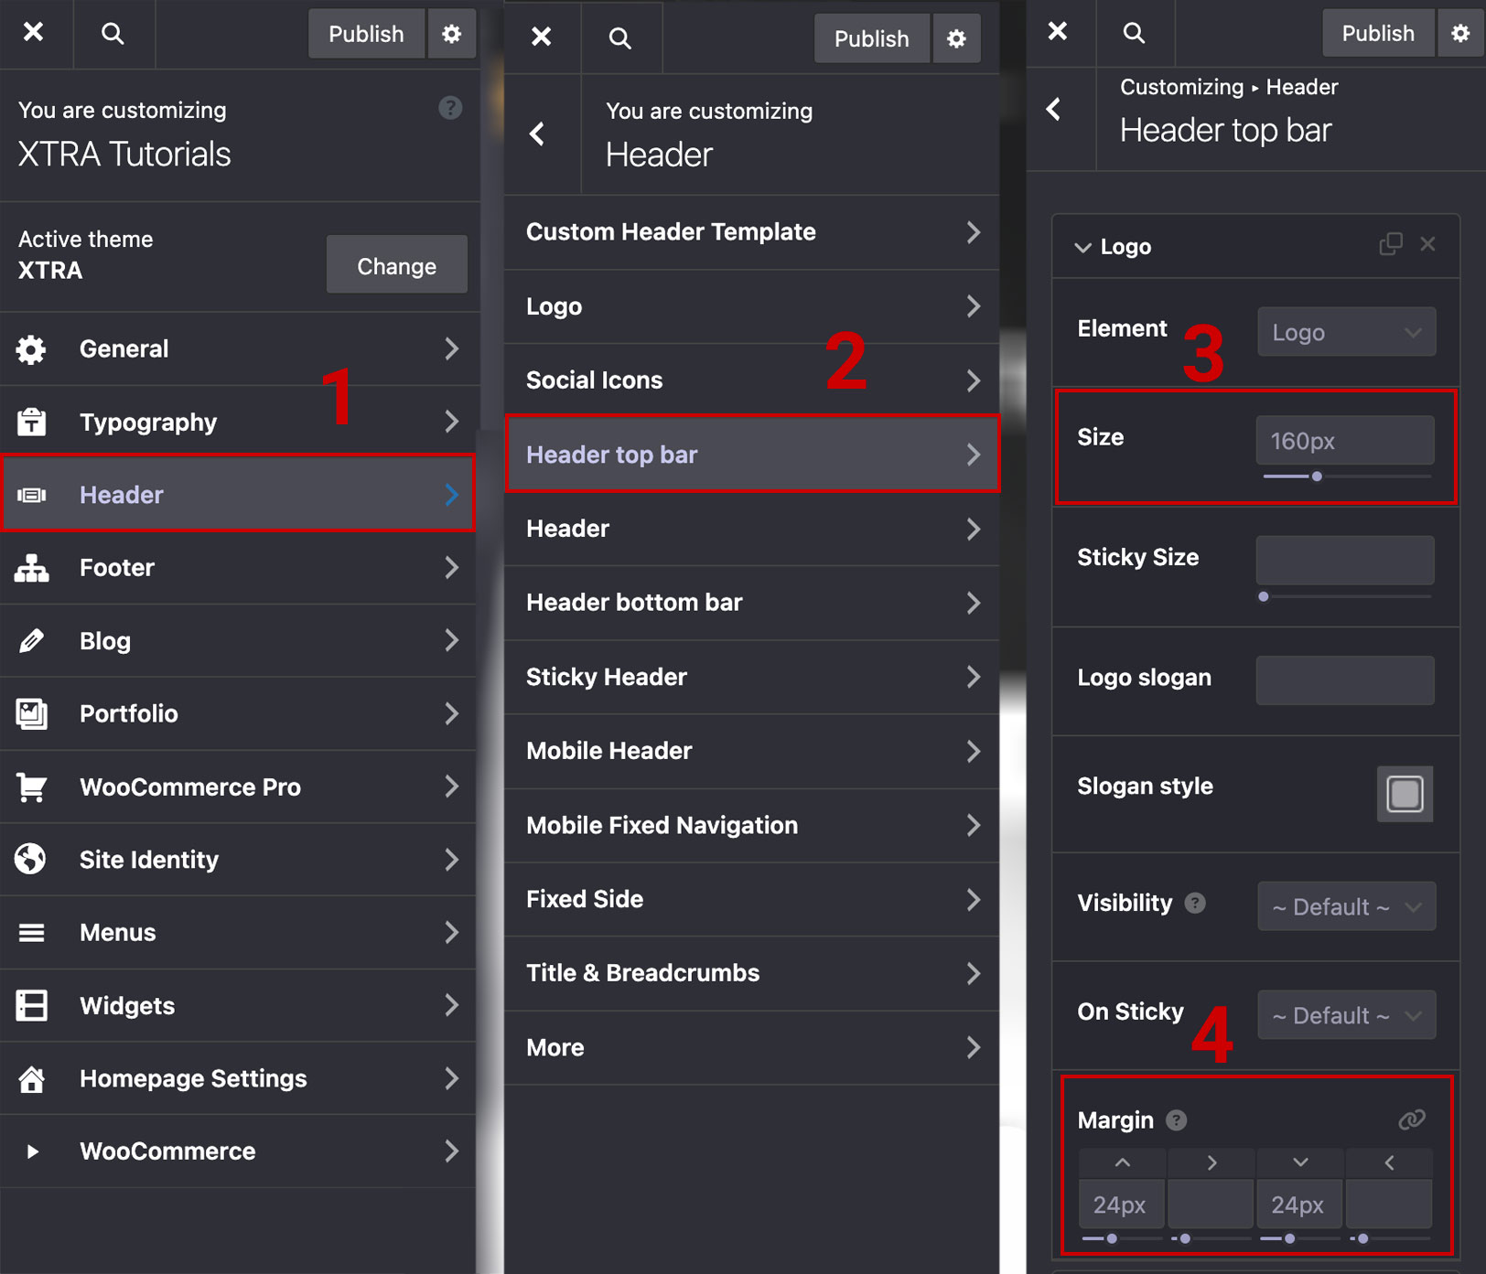
Task: Open the Visibility dropdown
Action: coord(1346,906)
